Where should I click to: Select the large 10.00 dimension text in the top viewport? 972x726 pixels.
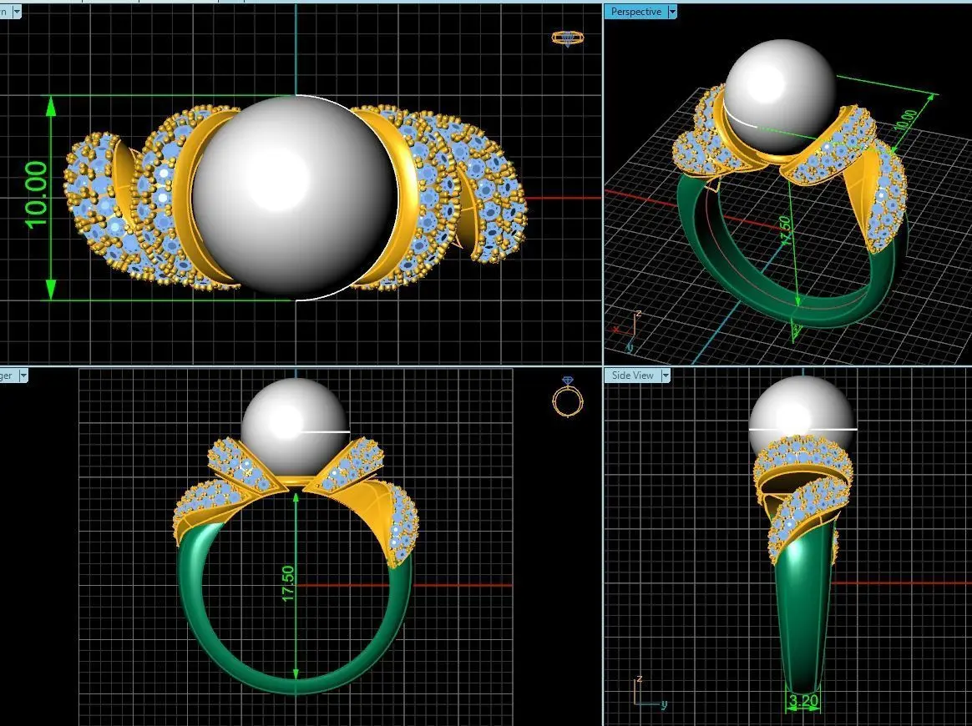pyautogui.click(x=36, y=195)
